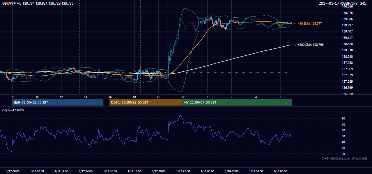372x174 pixels.
Task: Click price axis value 138.828
Action: pyautogui.click(x=347, y=44)
